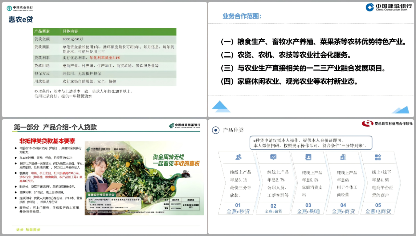Image resolution: width=416 pixels, height=236 pixels.
Task: Click the e秒贷 application note callout box
Action: 311,143
